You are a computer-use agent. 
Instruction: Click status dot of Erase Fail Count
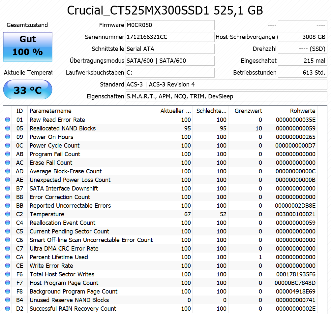click(8, 162)
